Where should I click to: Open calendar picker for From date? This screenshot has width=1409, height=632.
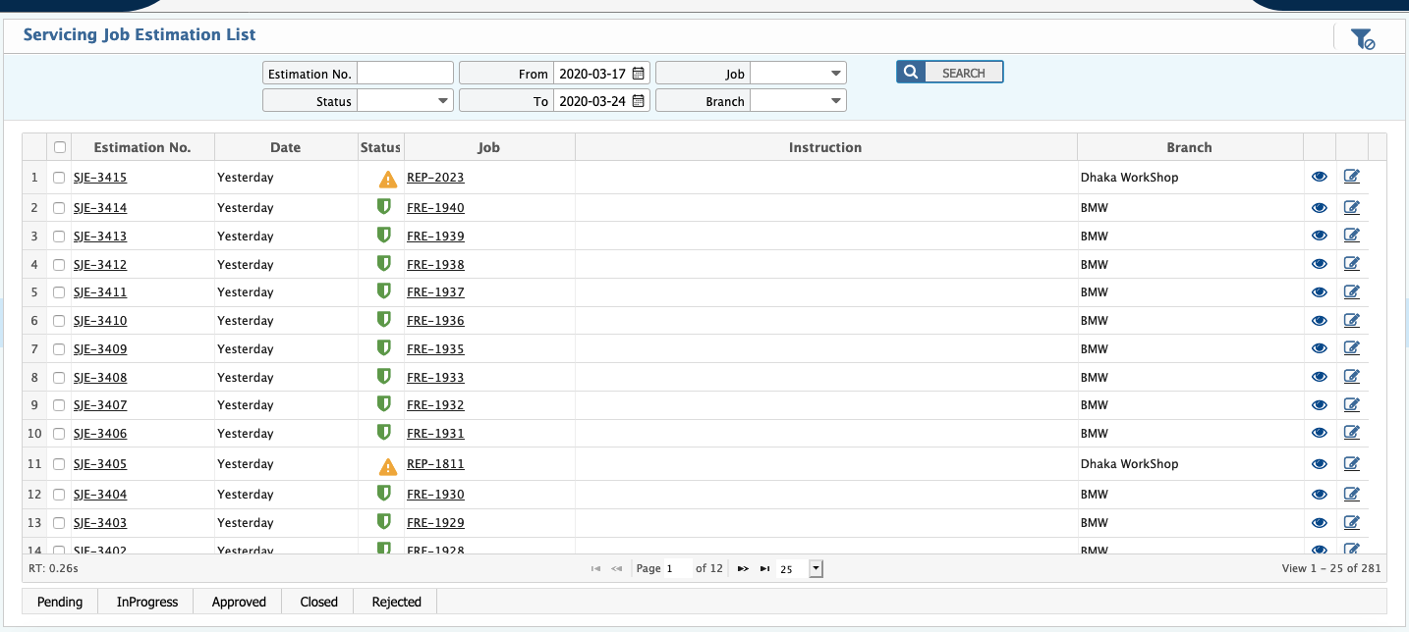(x=637, y=73)
